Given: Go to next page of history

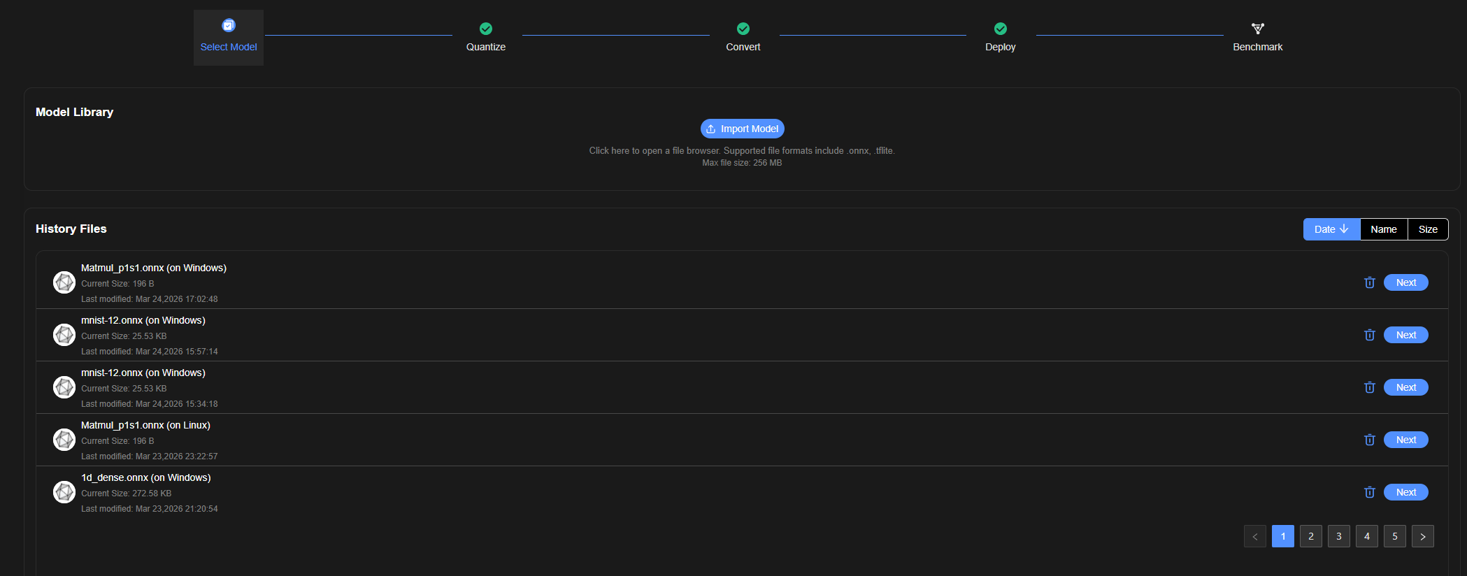Looking at the screenshot, I should click(1422, 536).
